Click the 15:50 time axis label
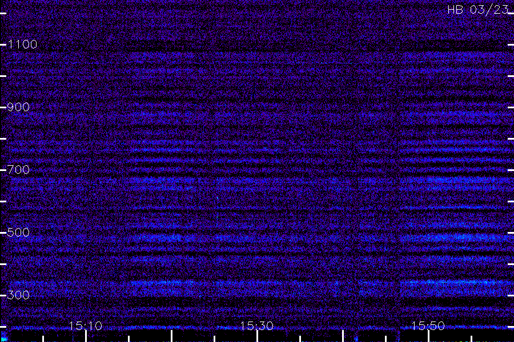This screenshot has width=514, height=342. (x=428, y=325)
